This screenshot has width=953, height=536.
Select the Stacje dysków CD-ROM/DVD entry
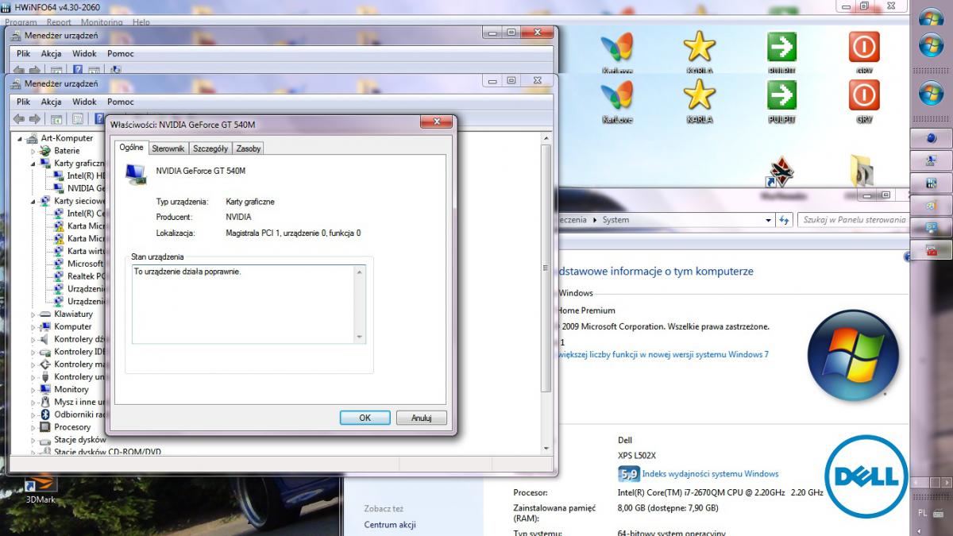[107, 452]
